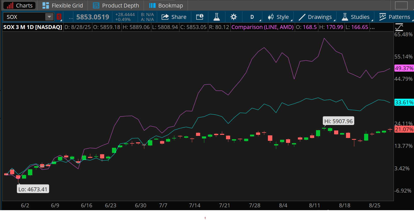Click the D: 8/28/25 date value
The height and width of the screenshot is (220, 414).
pos(78,27)
